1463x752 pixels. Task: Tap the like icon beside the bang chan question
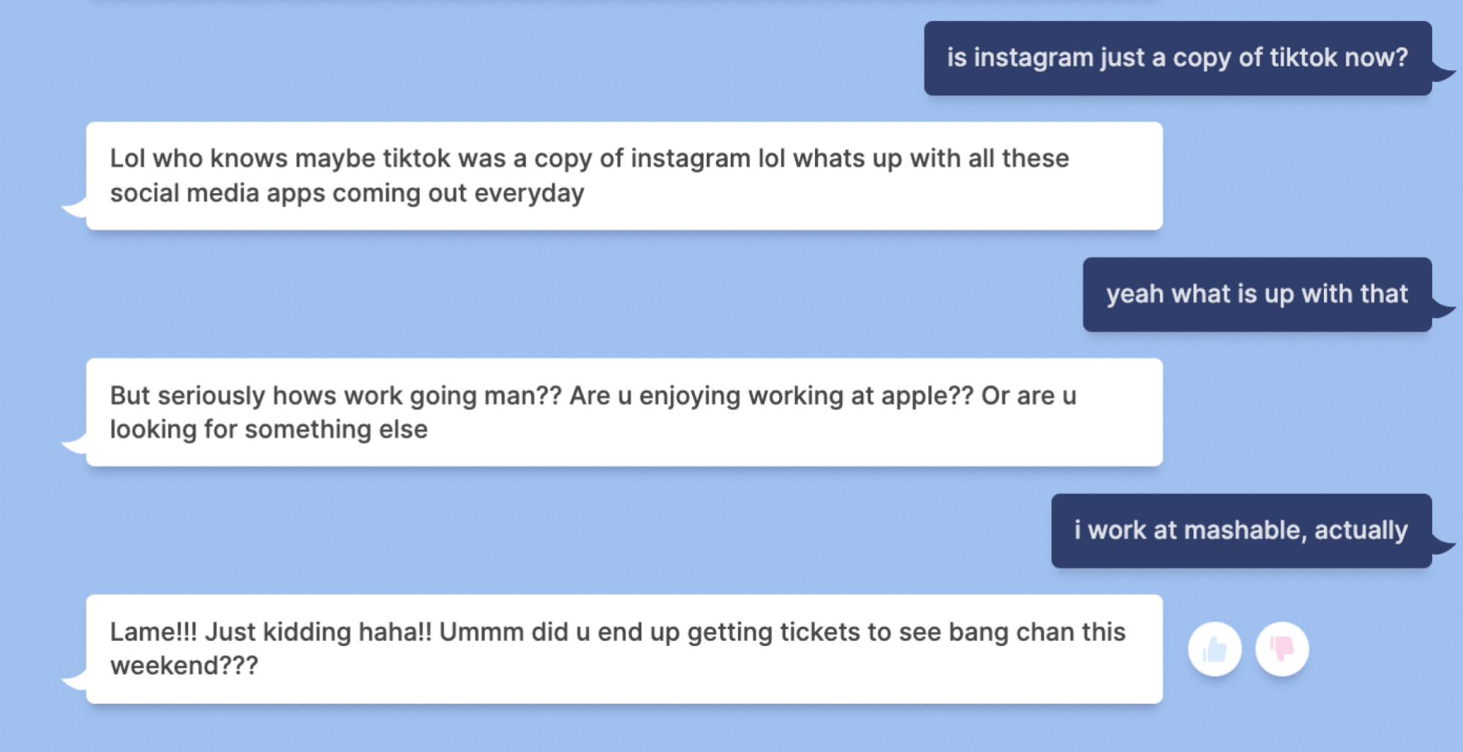pyautogui.click(x=1214, y=650)
